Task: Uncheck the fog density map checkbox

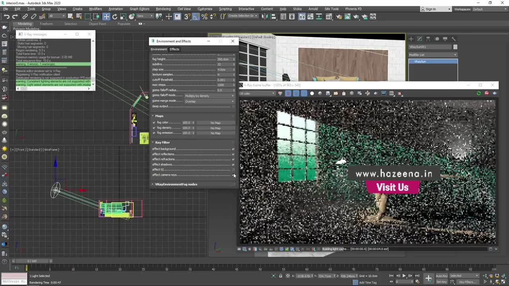Action: tap(154, 128)
